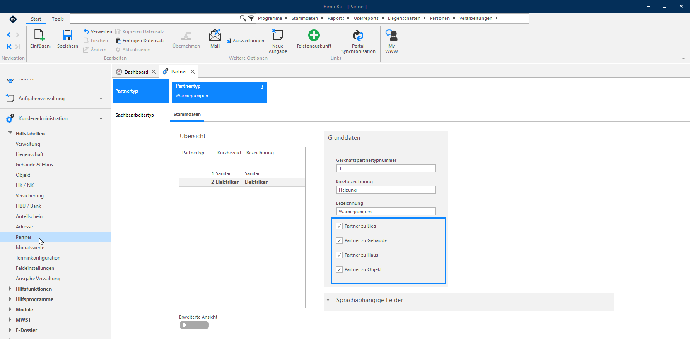Expand Hilfsprogramme tree node
Image resolution: width=690 pixels, height=339 pixels.
click(x=10, y=299)
